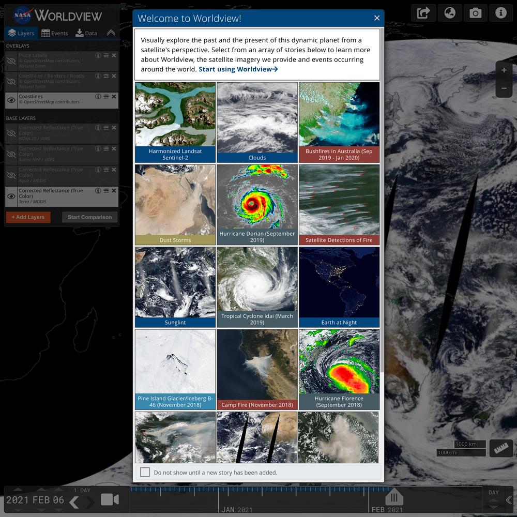Image resolution: width=517 pixels, height=517 pixels.
Task: Show info for Coastlines / Borders / Roads layer
Action: tap(98, 76)
